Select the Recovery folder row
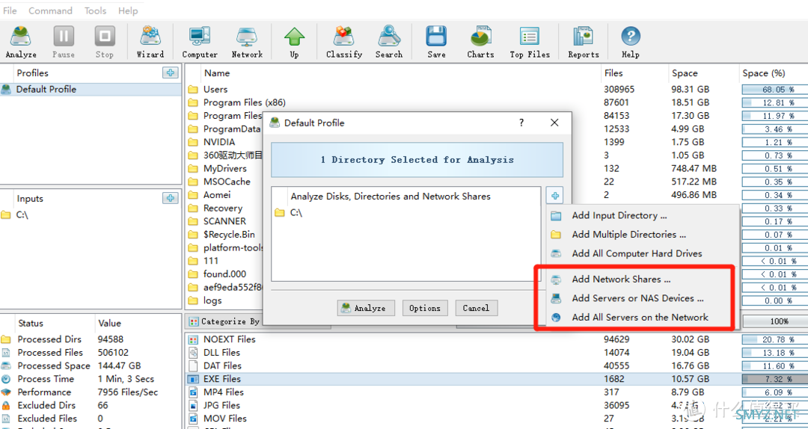Image resolution: width=808 pixels, height=429 pixels. [224, 208]
